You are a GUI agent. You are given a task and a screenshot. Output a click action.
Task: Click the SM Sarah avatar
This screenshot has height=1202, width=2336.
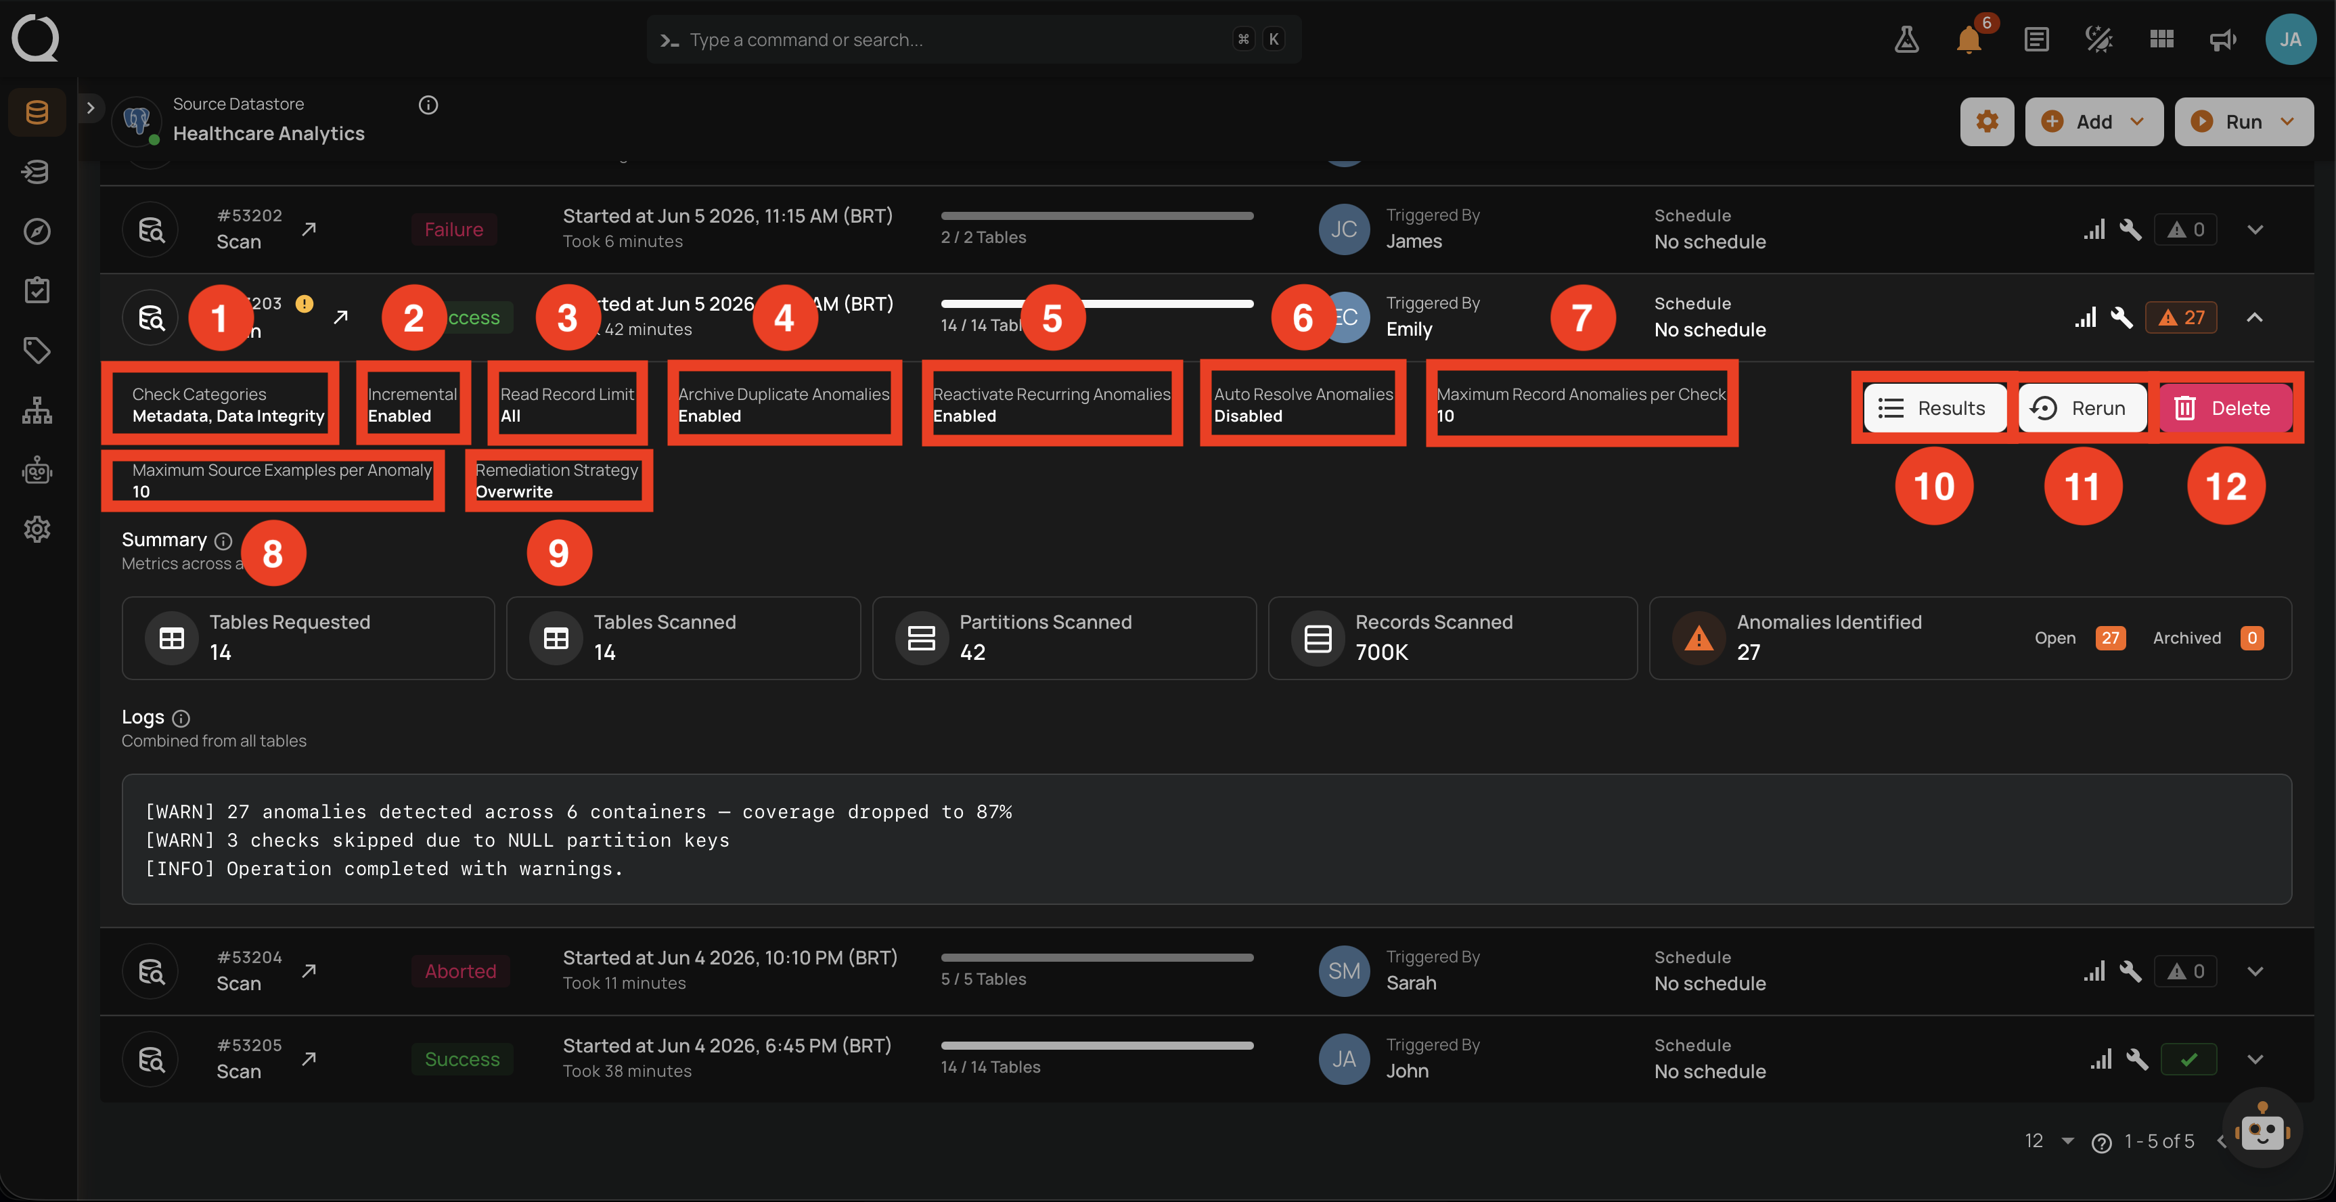[x=1343, y=972]
